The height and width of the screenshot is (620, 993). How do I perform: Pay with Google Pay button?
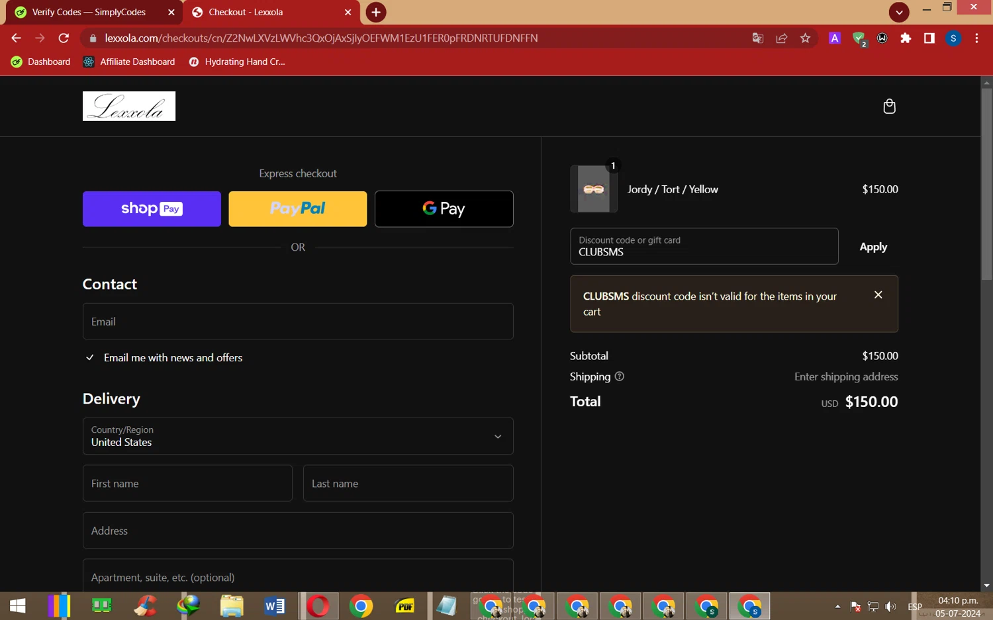(444, 209)
